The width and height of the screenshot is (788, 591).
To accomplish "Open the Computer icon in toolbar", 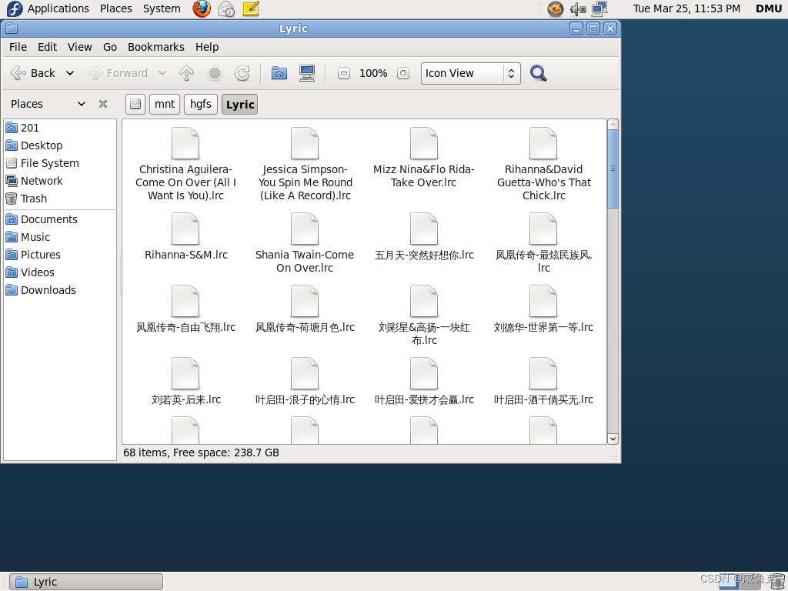I will tap(307, 73).
